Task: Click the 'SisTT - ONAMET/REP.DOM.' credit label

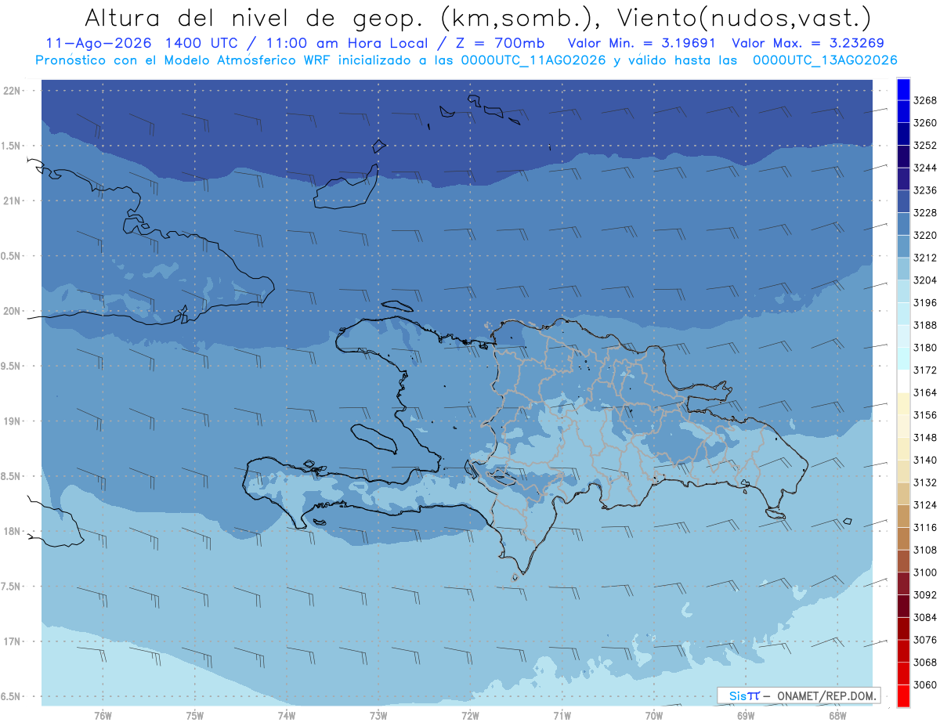Action: (798, 695)
